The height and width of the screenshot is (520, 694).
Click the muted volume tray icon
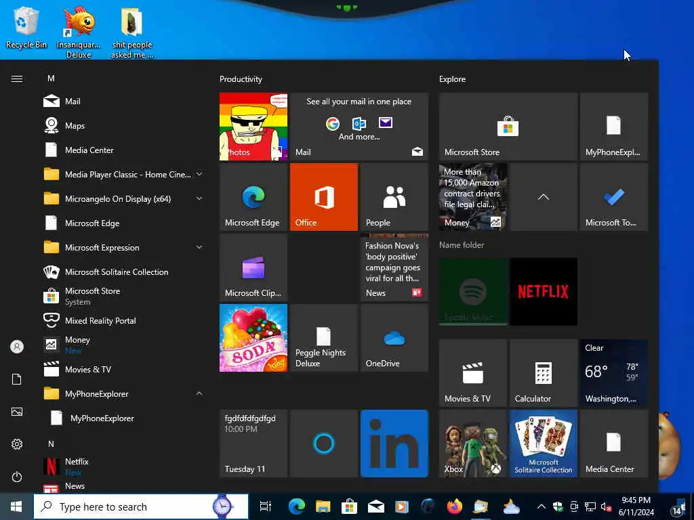click(x=606, y=506)
